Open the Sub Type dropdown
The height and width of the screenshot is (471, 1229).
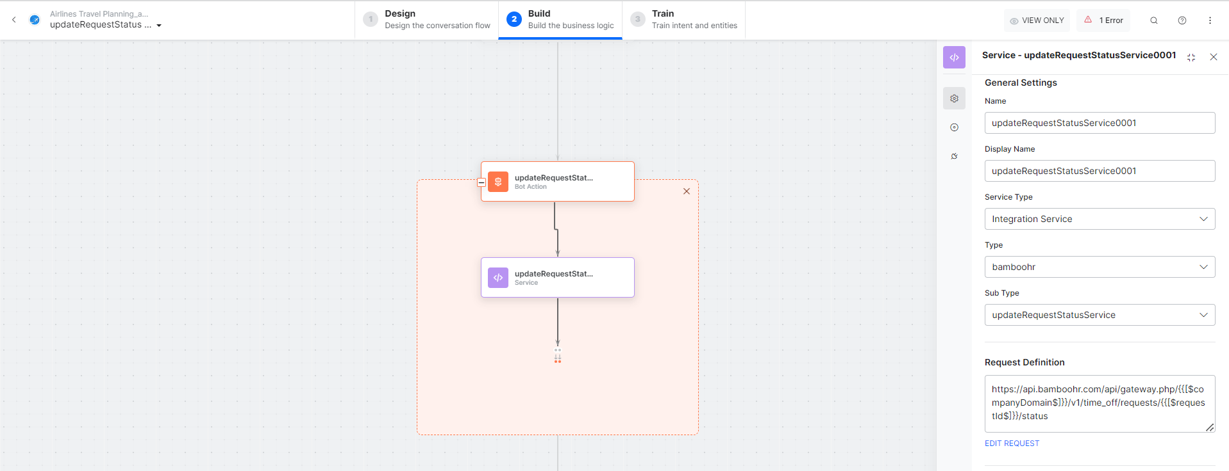point(1099,315)
